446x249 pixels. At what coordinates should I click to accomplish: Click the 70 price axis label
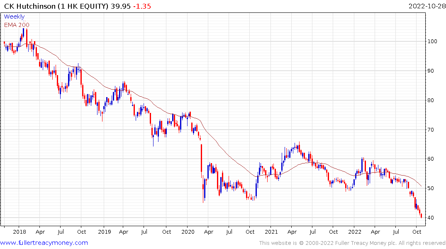[431, 130]
